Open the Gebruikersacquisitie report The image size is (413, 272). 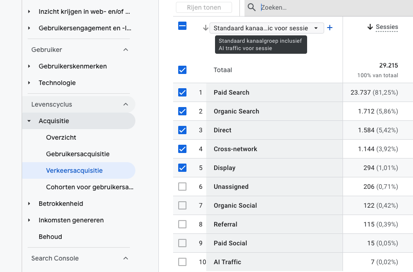point(78,154)
